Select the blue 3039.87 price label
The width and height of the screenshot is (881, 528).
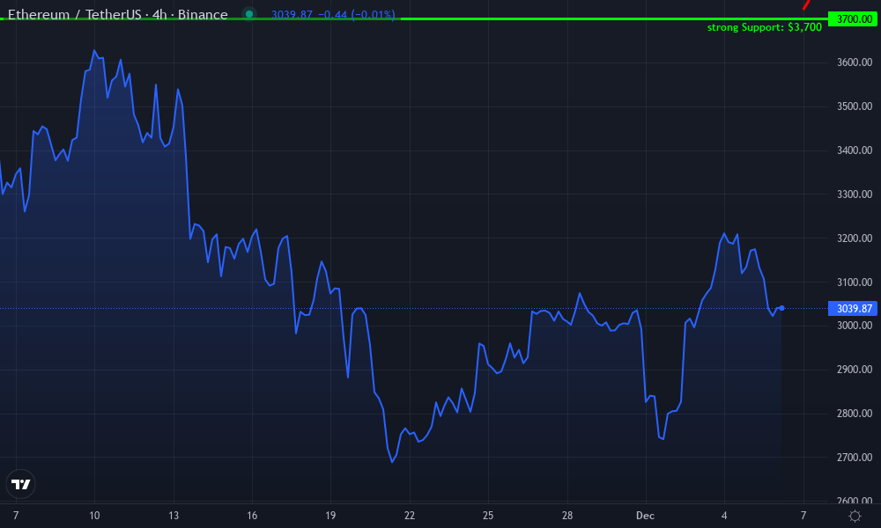[x=851, y=308]
